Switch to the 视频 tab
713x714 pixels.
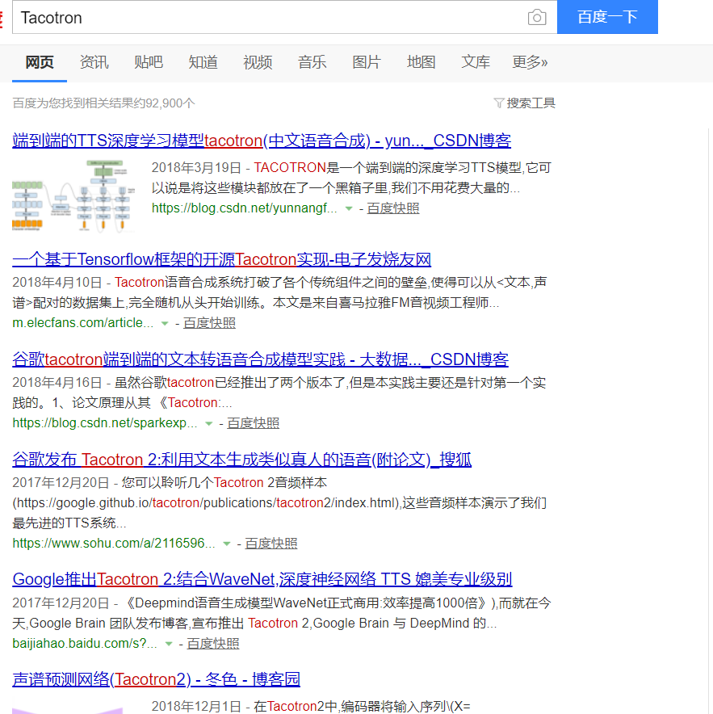[x=258, y=62]
